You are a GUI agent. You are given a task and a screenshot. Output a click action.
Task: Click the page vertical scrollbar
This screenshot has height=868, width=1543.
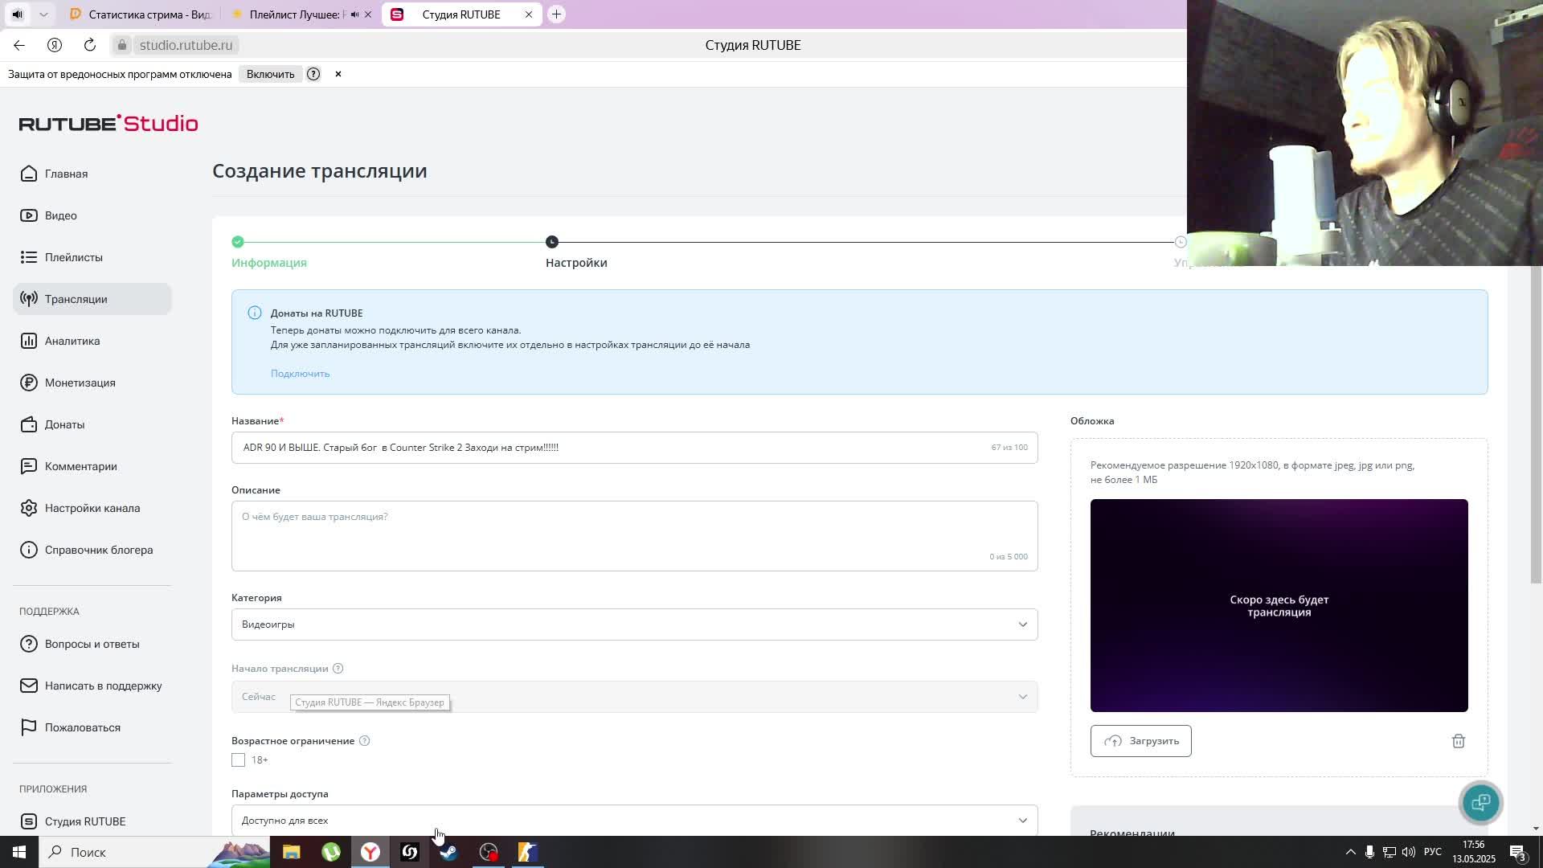tap(1536, 426)
